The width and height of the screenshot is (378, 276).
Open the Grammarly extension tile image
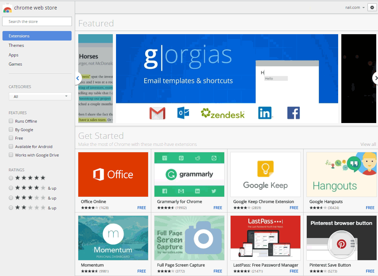[189, 174]
